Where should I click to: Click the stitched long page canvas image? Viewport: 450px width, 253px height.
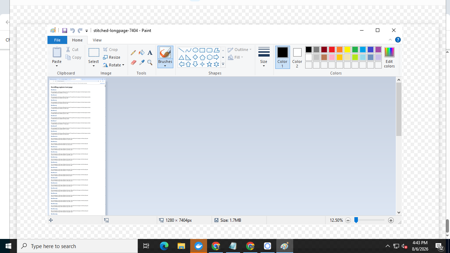(x=77, y=147)
